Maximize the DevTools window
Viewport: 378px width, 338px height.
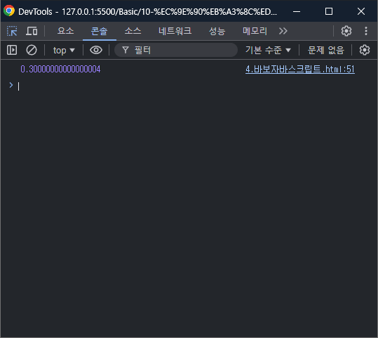click(x=329, y=11)
